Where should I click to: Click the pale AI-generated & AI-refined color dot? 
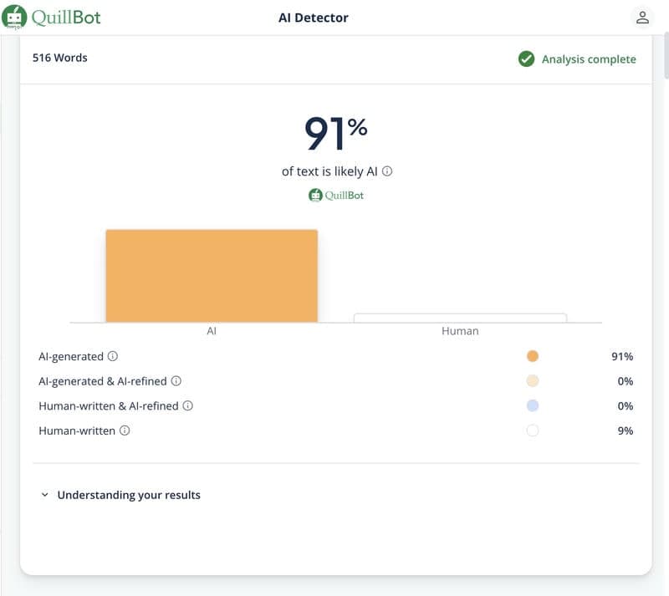point(533,381)
